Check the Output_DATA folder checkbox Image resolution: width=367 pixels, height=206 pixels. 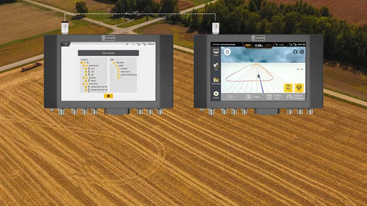coord(115,72)
